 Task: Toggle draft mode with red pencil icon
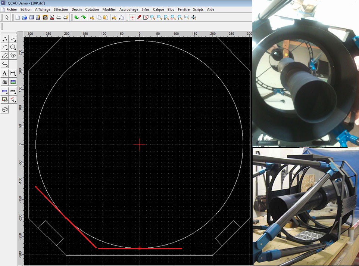[x=139, y=17]
